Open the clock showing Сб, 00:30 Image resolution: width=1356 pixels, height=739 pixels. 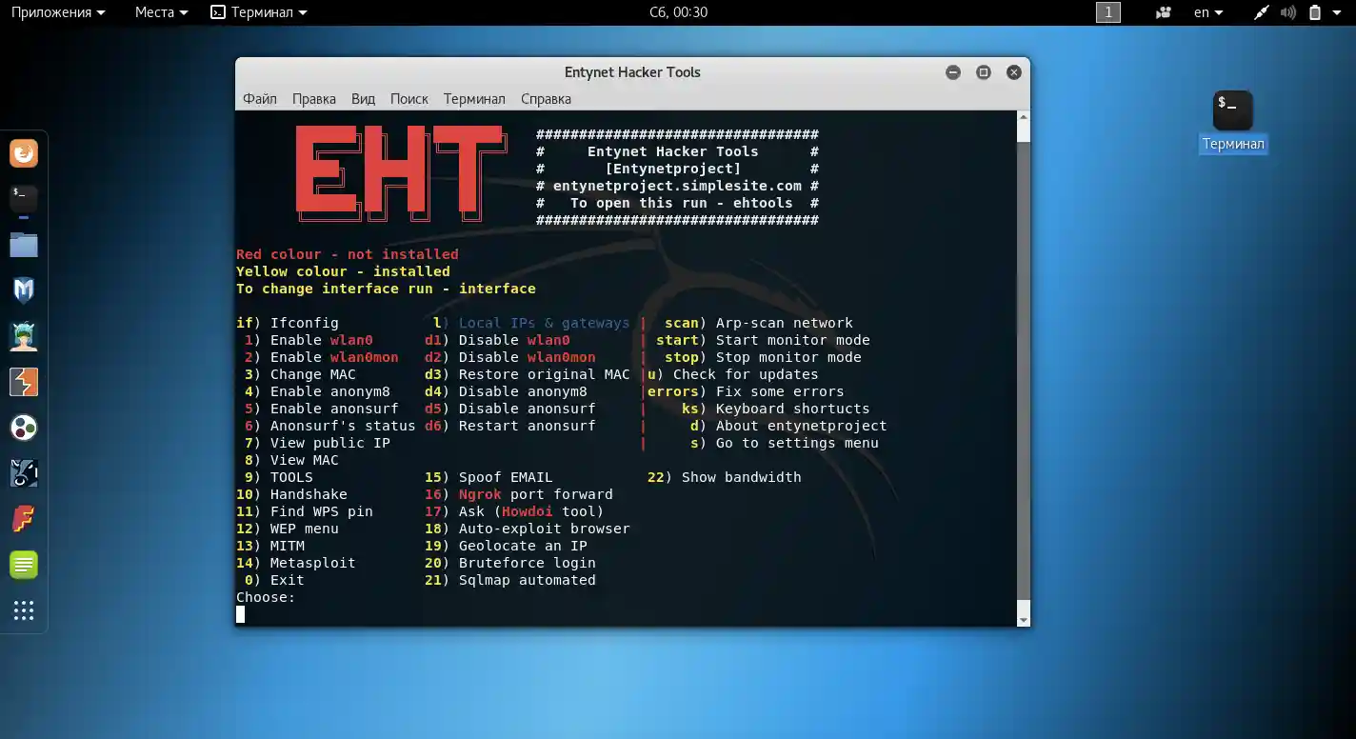click(x=678, y=12)
